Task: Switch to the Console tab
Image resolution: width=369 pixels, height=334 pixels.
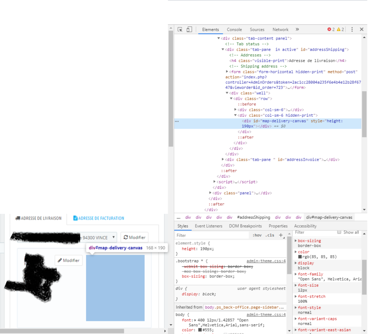Action: pyautogui.click(x=234, y=29)
